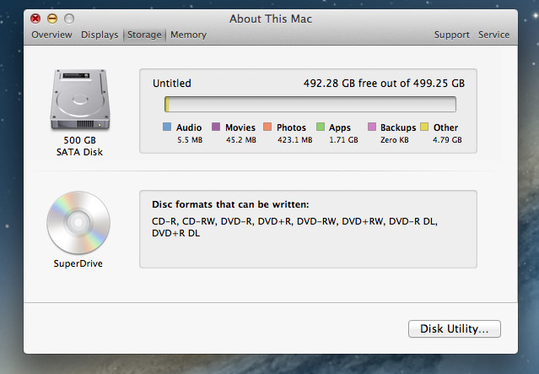Open the Service link
Screen dimensions: 539x374
494,35
